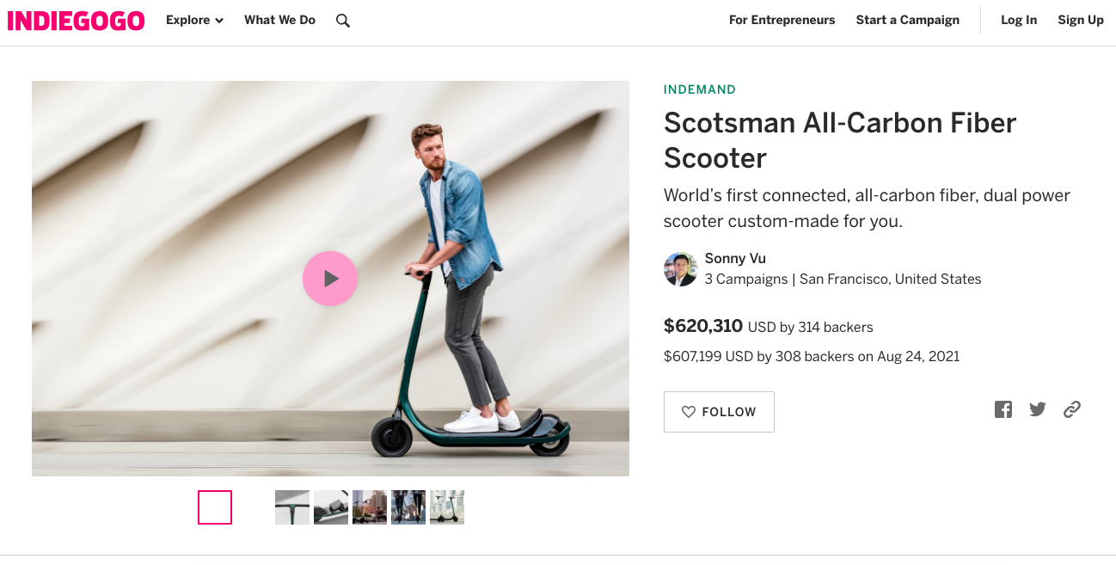
Task: Go to Indiegogo home via logo
Action: point(76,21)
